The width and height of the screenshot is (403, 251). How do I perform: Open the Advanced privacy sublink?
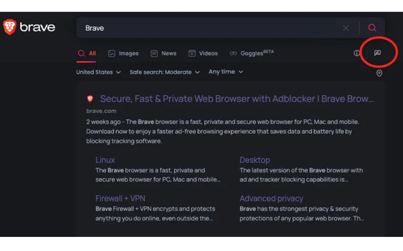click(271, 199)
